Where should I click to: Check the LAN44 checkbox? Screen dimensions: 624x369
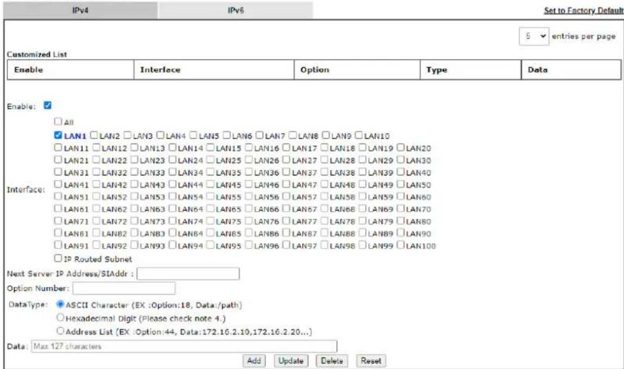tap(172, 184)
